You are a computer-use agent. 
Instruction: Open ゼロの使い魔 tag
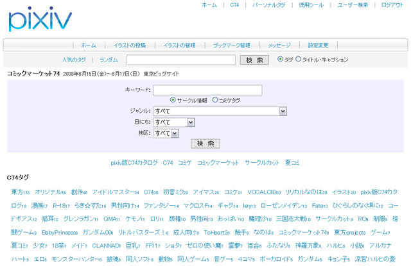click(205, 245)
